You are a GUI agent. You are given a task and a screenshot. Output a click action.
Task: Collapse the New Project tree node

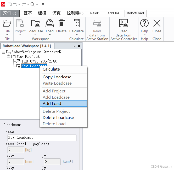pyautogui.click(x=8, y=57)
